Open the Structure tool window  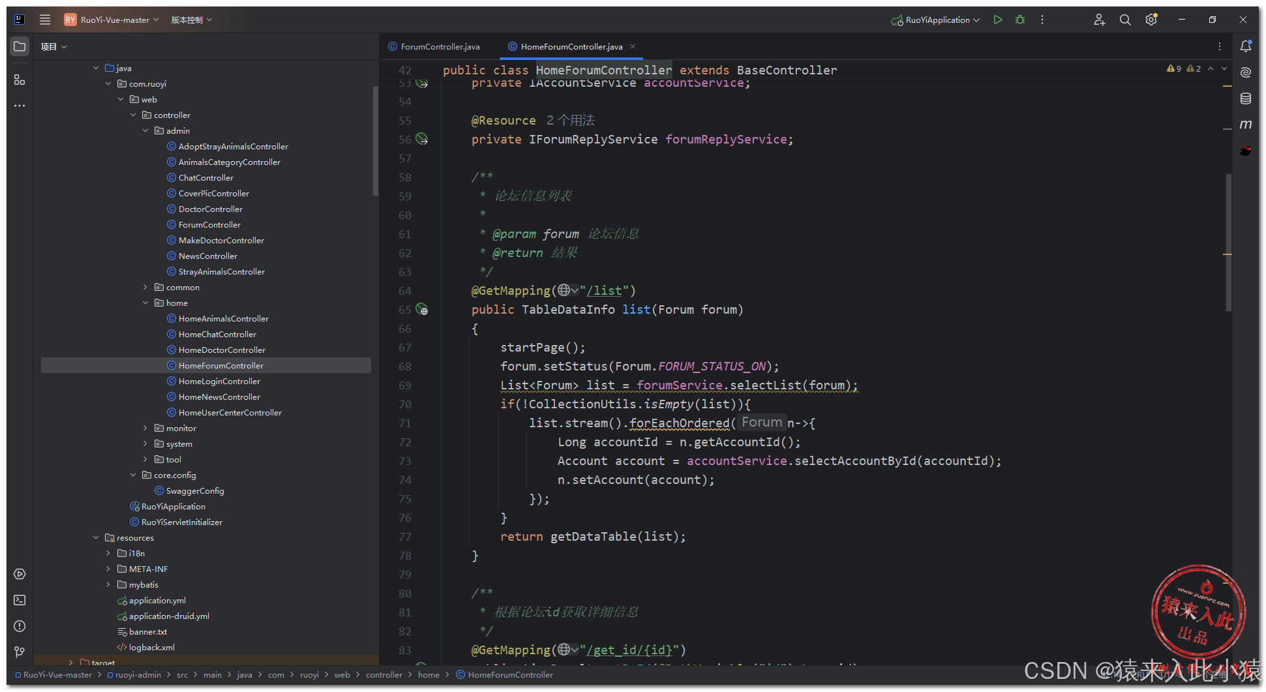click(x=20, y=80)
